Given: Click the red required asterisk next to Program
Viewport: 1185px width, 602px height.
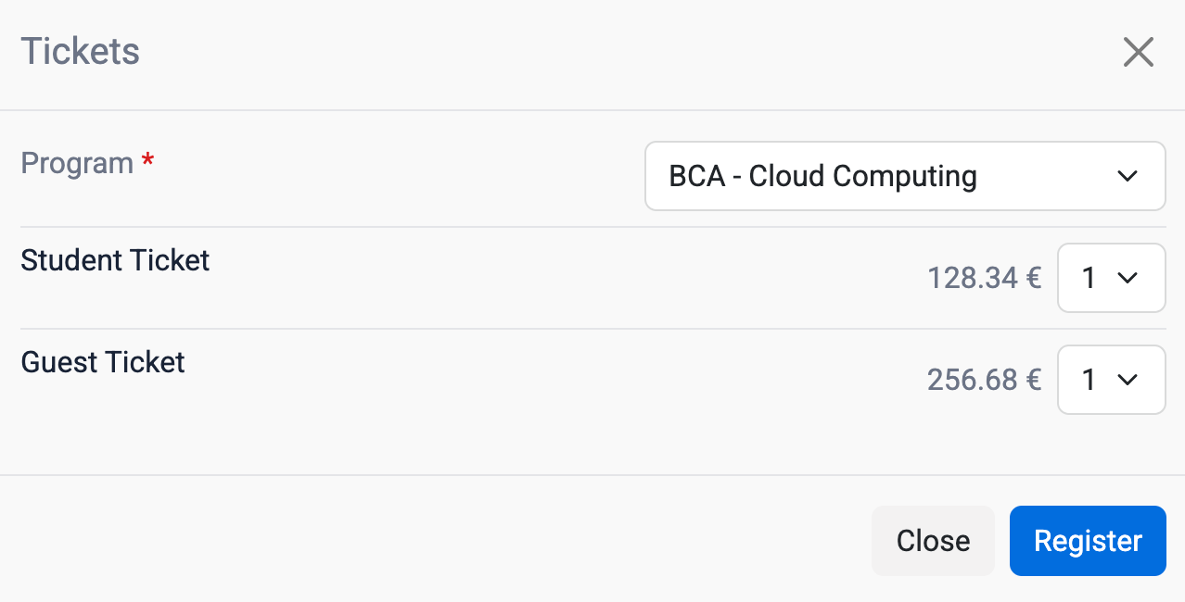Looking at the screenshot, I should pyautogui.click(x=147, y=161).
